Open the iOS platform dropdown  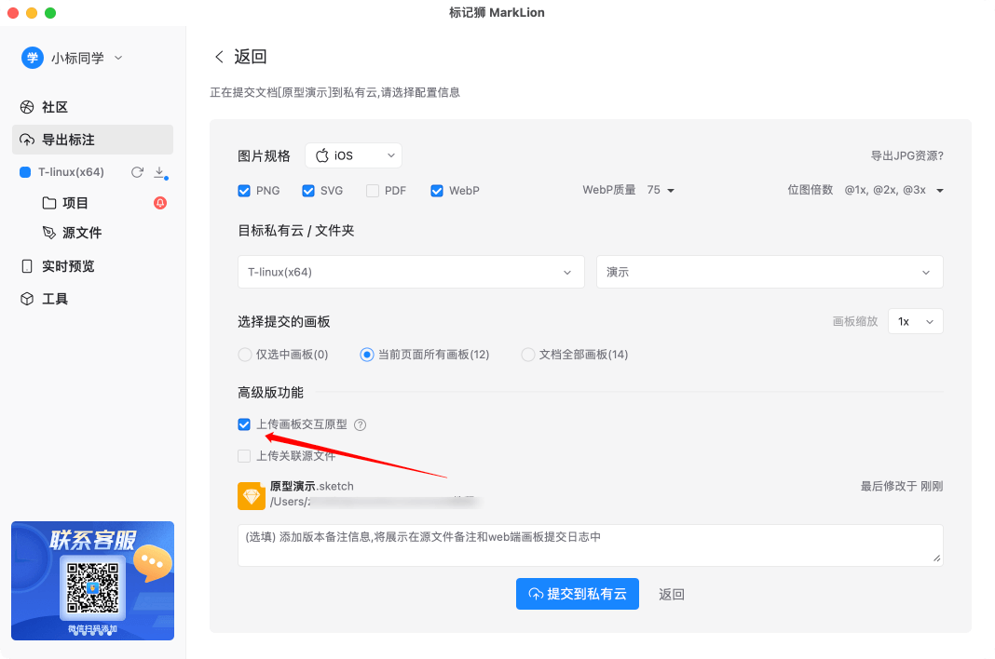click(x=353, y=155)
